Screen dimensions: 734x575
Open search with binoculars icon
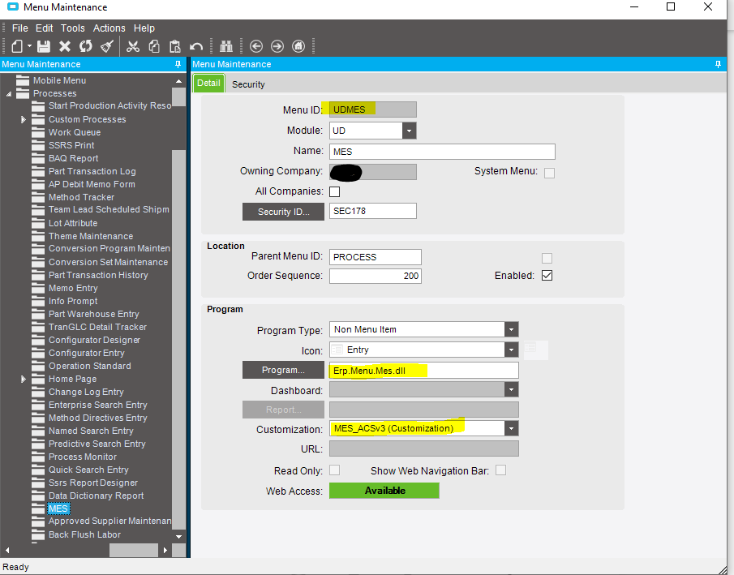click(x=226, y=46)
